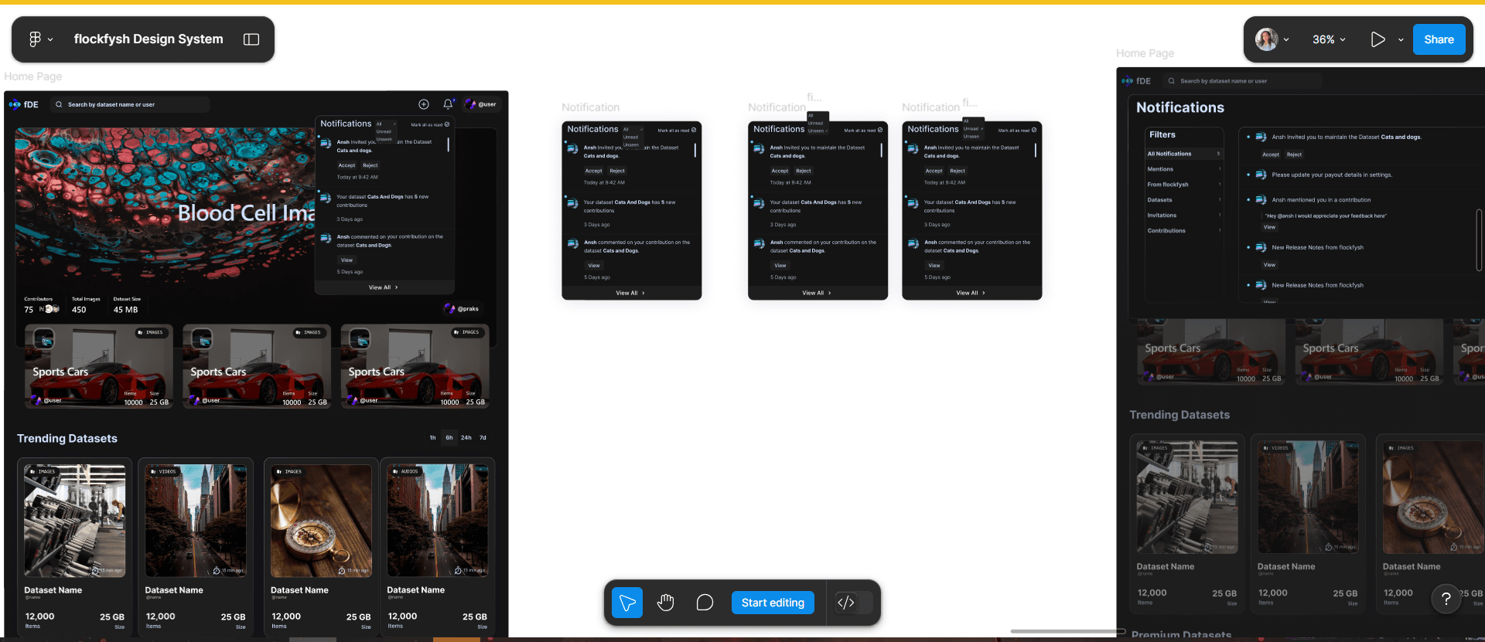Click Trending Datasets heading in right frame
This screenshot has height=642, width=1485.
point(1179,415)
